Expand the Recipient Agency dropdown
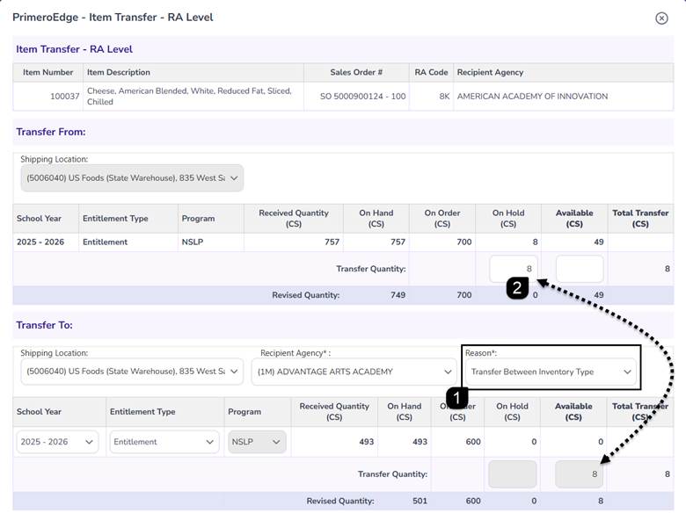The height and width of the screenshot is (513, 686). pos(354,372)
